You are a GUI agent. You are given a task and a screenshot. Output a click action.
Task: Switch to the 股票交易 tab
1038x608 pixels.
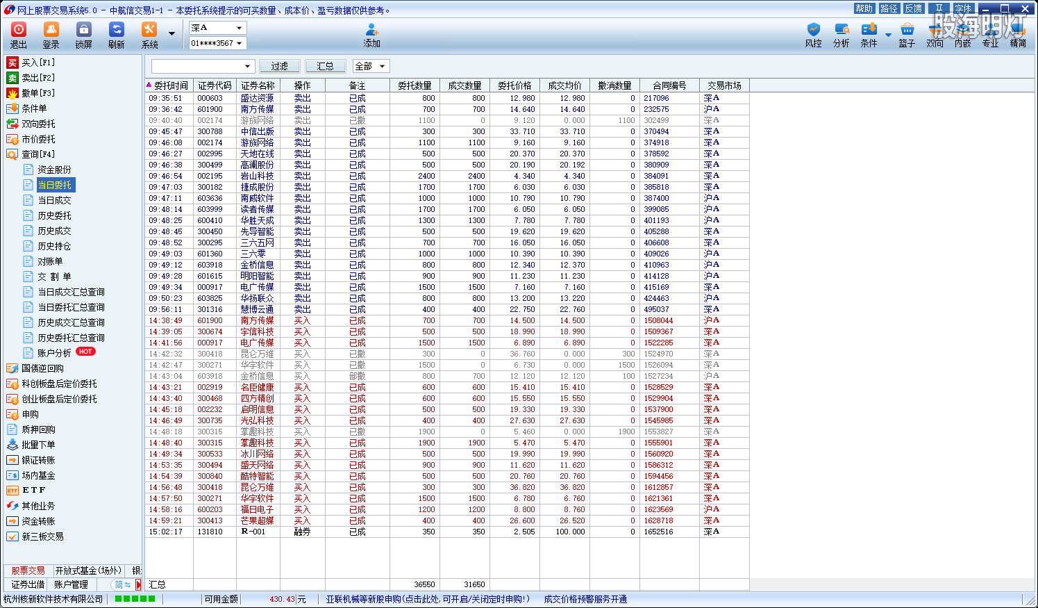point(28,570)
